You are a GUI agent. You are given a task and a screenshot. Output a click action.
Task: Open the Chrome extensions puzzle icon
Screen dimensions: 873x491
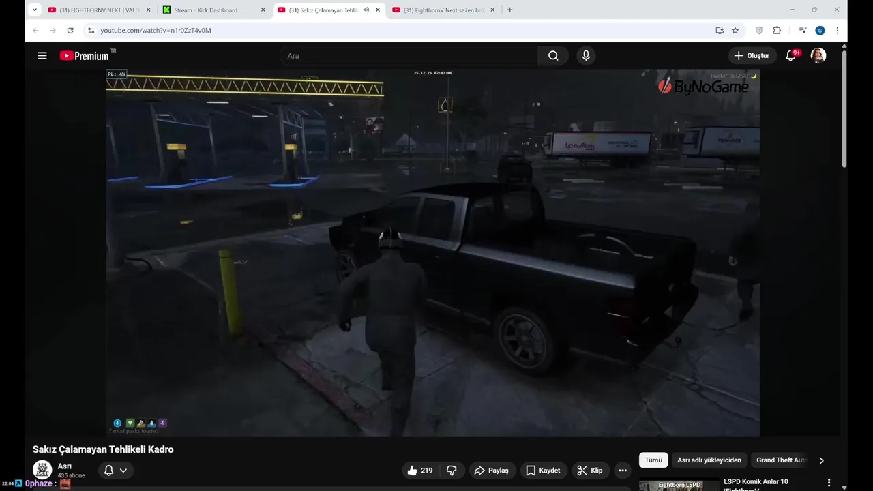tap(777, 30)
